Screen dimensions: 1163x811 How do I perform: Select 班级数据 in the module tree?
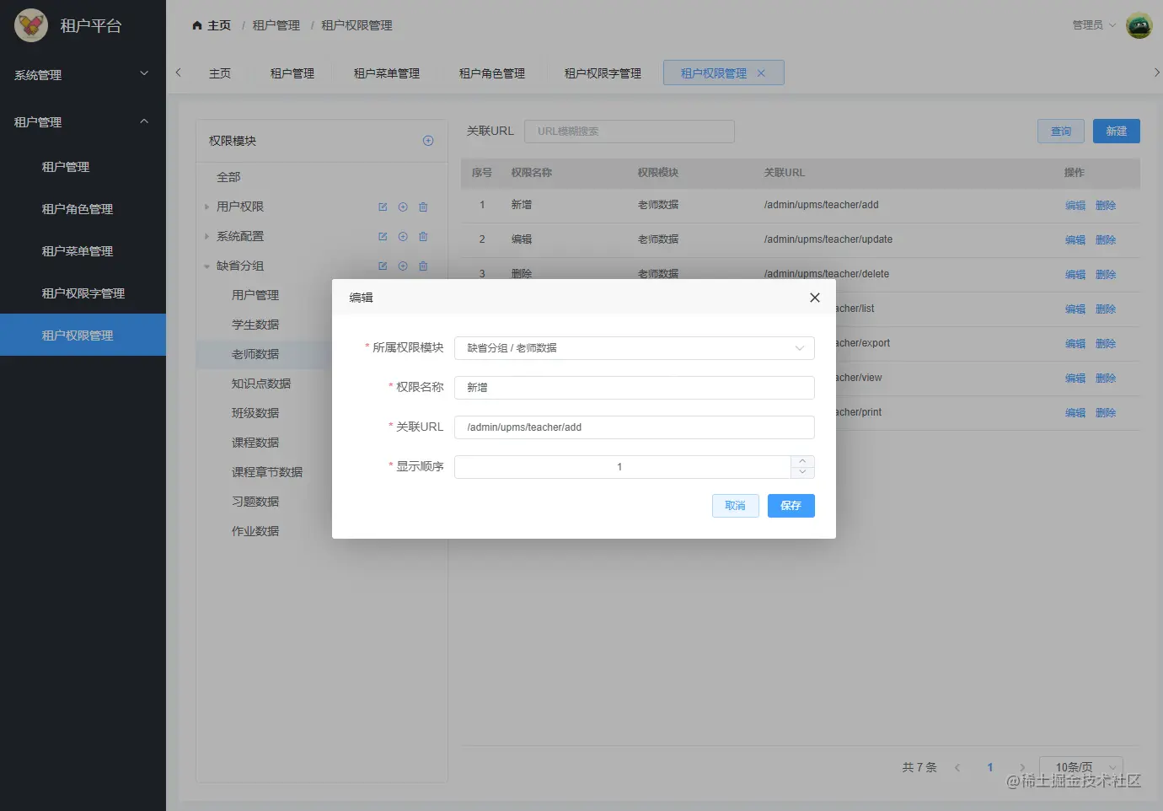255,413
